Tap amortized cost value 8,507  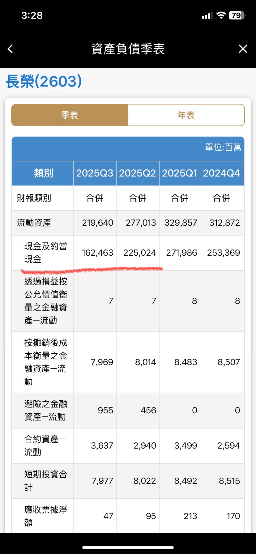pyautogui.click(x=229, y=362)
